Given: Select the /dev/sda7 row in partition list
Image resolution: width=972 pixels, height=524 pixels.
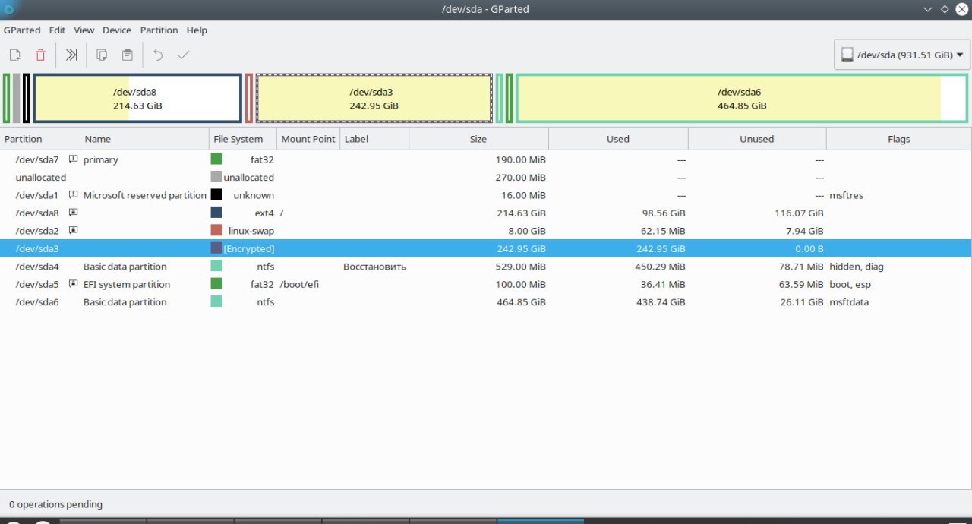Looking at the screenshot, I should tap(486, 159).
